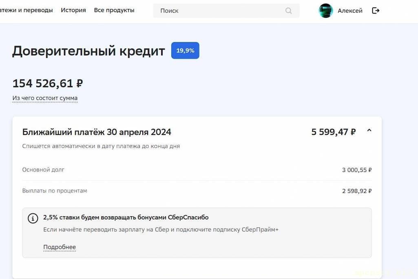Screen dimensions: 418x279
Task: Select the Основной долг row label
Action: (x=43, y=170)
